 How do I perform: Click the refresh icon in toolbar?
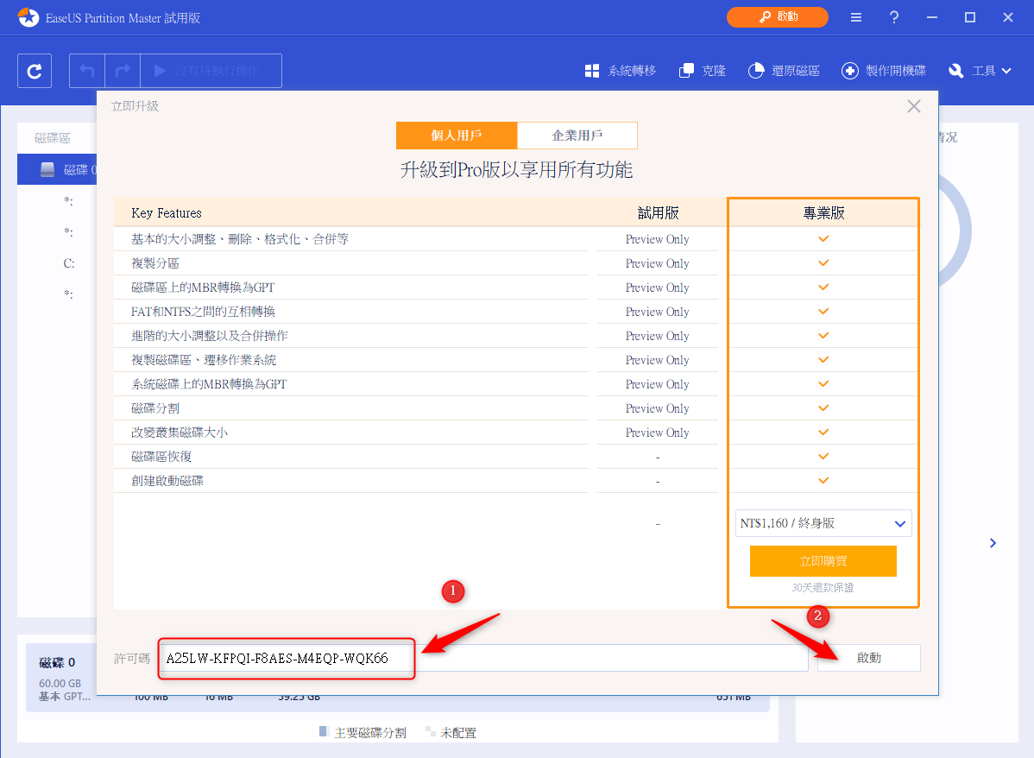35,71
